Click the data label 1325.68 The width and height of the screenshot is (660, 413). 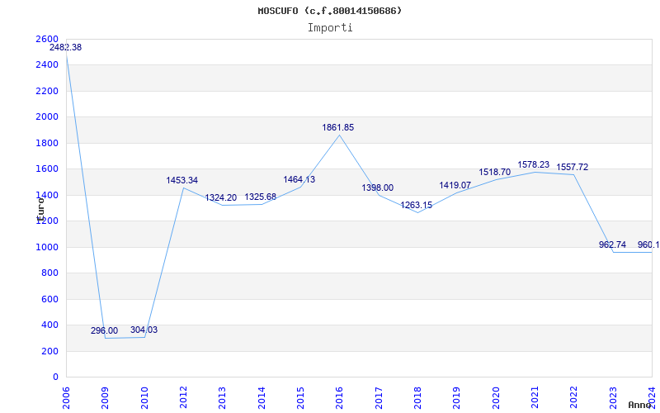(x=261, y=197)
